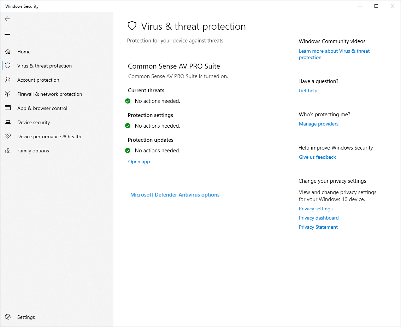Open the Get help link
401x327 pixels.
(x=308, y=90)
